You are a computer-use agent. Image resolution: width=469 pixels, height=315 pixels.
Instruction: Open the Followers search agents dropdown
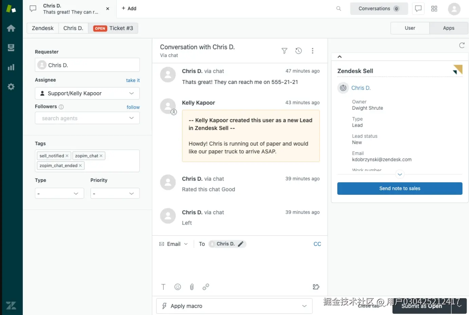point(87,118)
